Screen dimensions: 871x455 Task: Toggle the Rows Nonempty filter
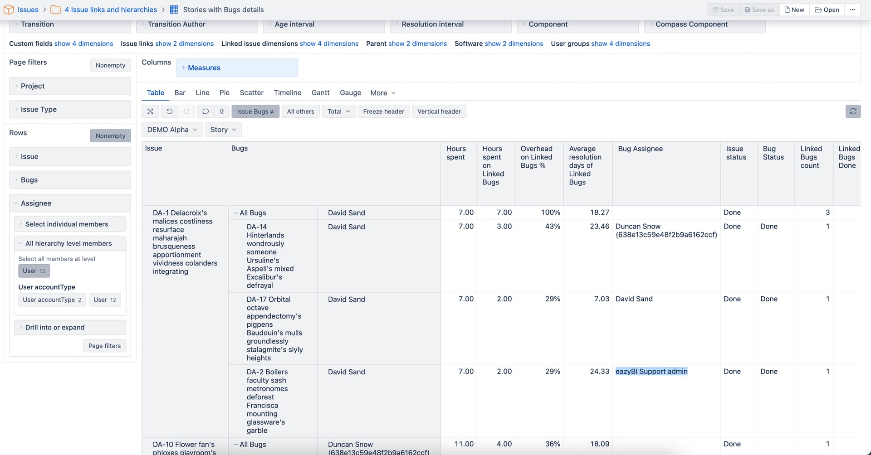tap(110, 136)
